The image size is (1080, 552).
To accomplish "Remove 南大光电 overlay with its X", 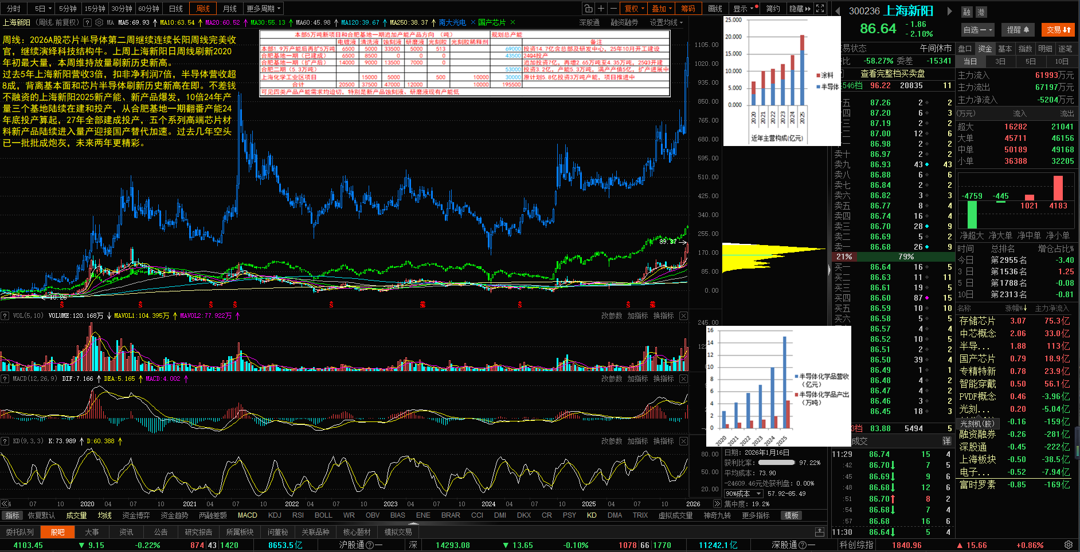I will coord(473,22).
